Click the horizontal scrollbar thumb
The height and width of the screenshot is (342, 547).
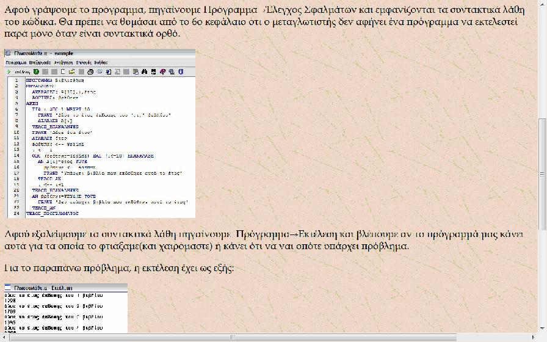click(x=233, y=337)
